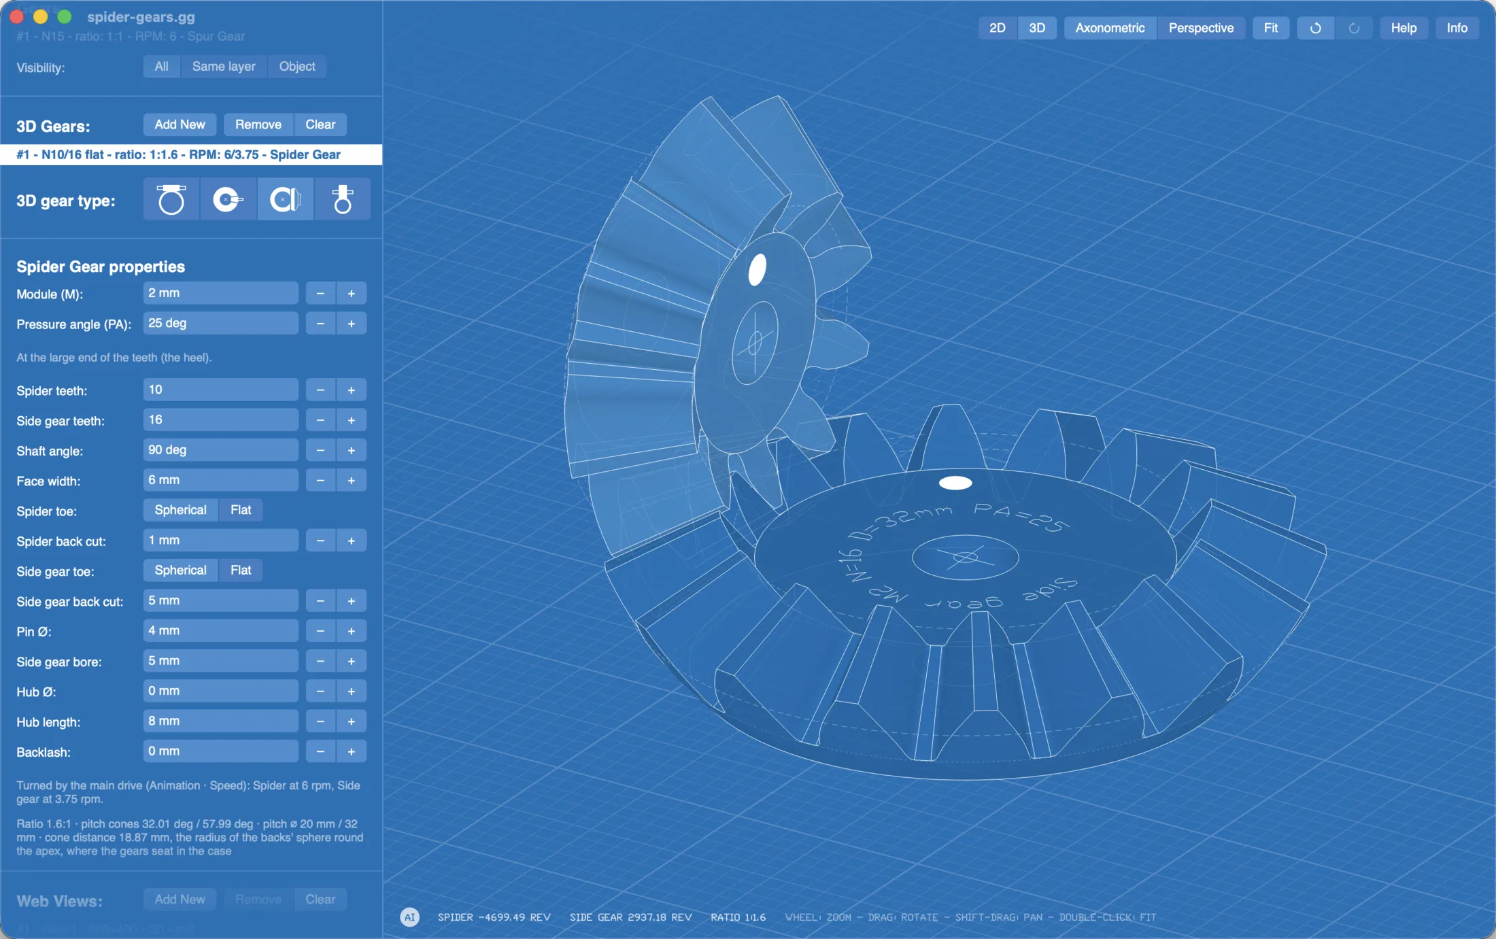The height and width of the screenshot is (939, 1496).
Task: Decrease Pressure angle with minus button
Action: click(x=320, y=324)
